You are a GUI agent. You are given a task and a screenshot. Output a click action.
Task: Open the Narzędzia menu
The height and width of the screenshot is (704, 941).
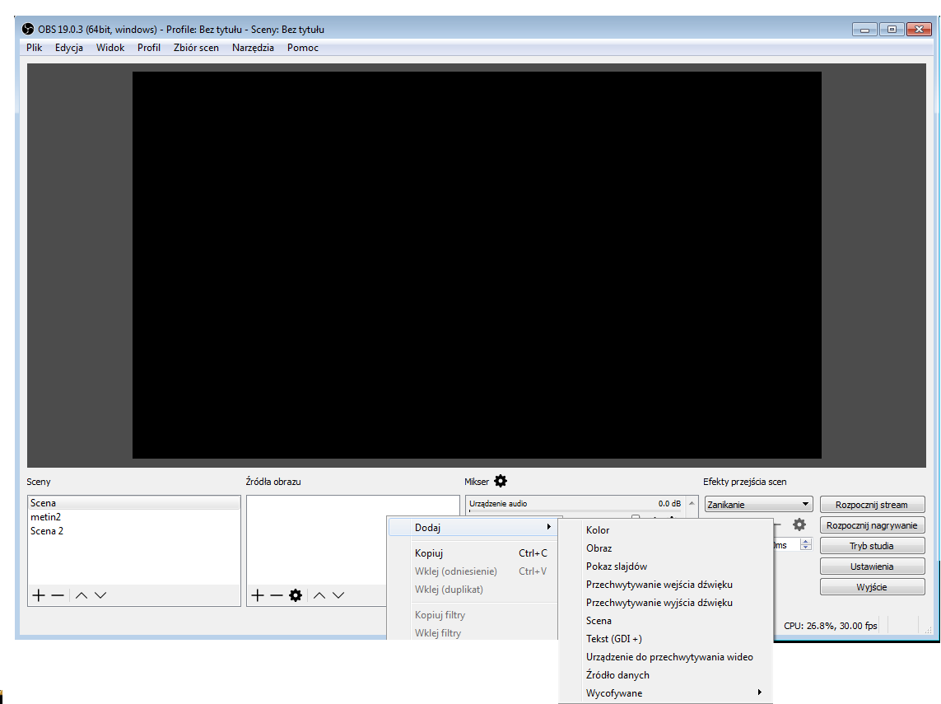coord(253,48)
